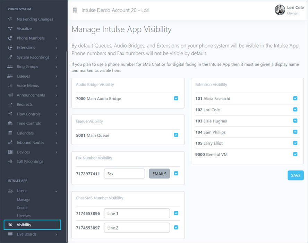Collapse the Users submenu chevron

point(56,191)
